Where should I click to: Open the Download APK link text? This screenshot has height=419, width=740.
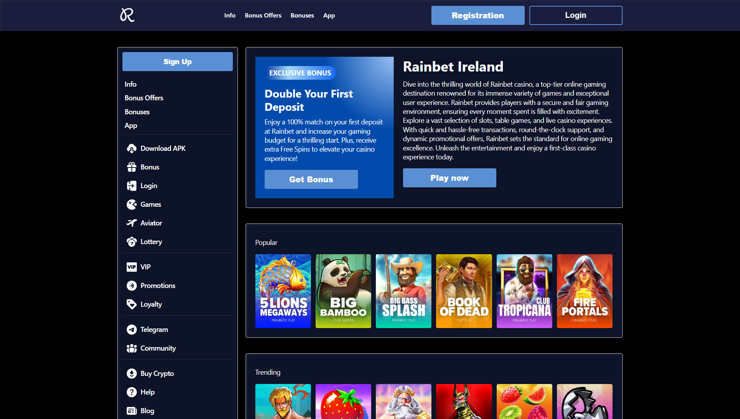coord(163,148)
